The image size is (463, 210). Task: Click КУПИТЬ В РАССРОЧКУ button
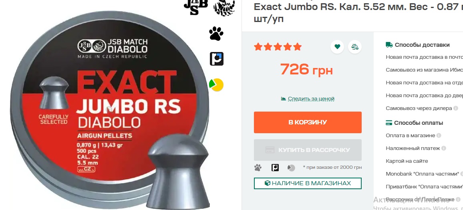(x=308, y=150)
